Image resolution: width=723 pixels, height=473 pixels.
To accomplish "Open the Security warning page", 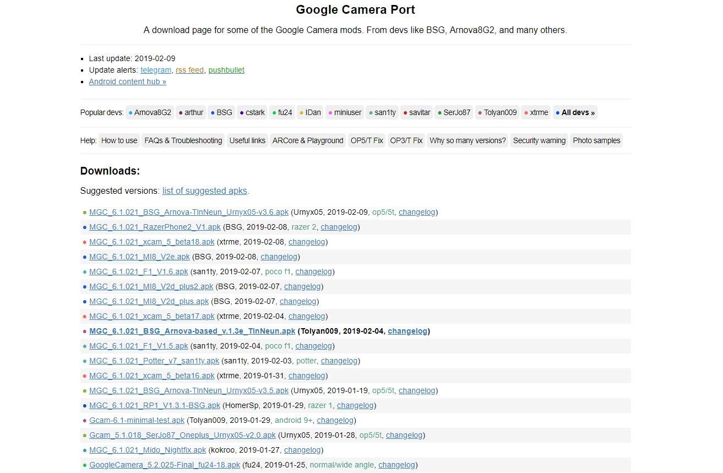I will (x=539, y=140).
